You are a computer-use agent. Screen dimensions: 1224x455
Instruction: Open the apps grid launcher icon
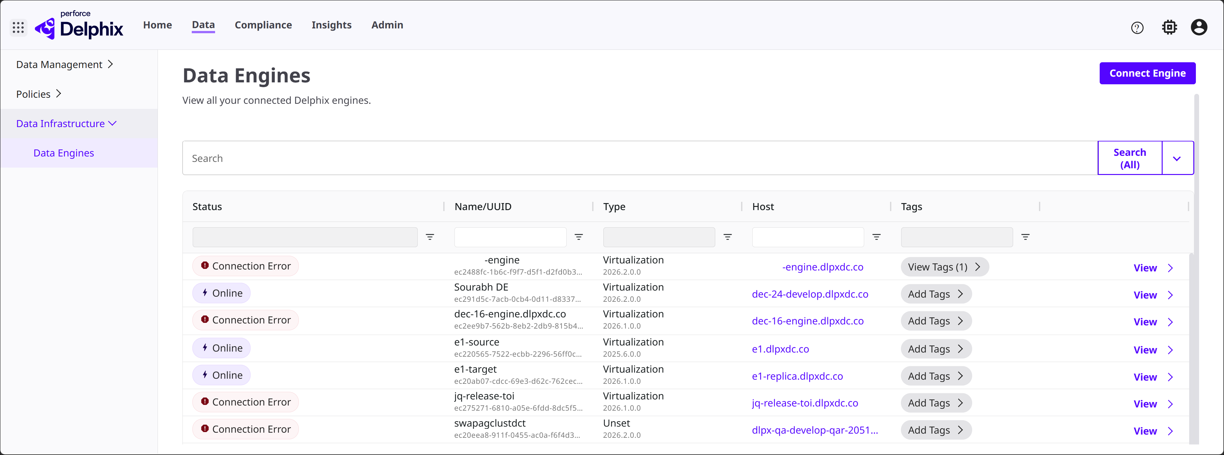pyautogui.click(x=18, y=27)
